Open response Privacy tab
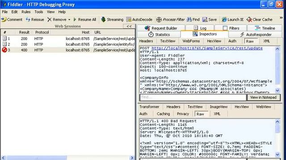286x160 pixels. click(183, 114)
